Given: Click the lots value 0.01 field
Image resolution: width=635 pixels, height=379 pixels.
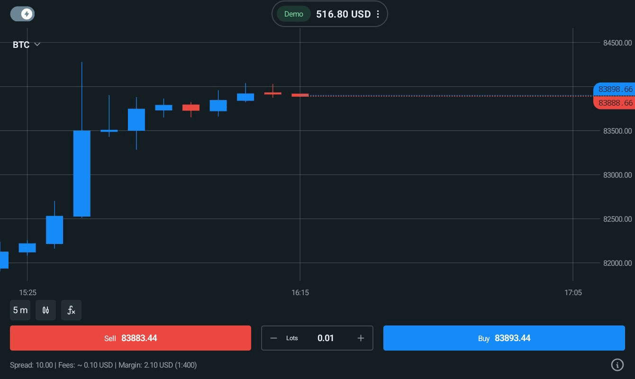Looking at the screenshot, I should (326, 338).
